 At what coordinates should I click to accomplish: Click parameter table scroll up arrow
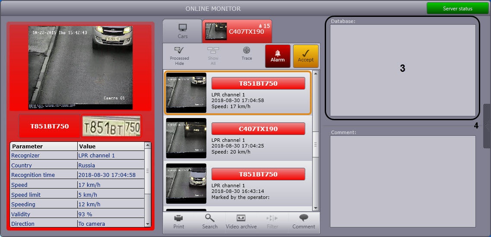click(x=148, y=145)
